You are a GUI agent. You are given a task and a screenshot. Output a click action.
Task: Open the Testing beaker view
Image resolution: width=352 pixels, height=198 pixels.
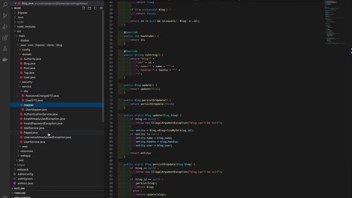click(x=5, y=48)
